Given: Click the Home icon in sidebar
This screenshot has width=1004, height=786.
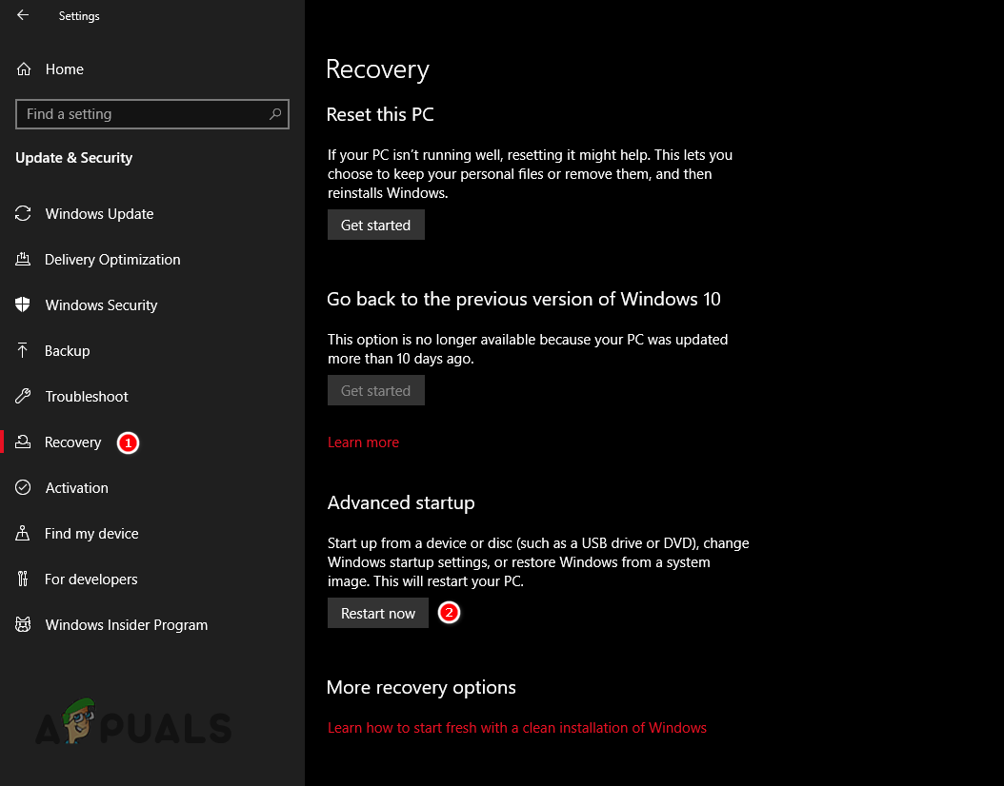Looking at the screenshot, I should click(x=25, y=69).
